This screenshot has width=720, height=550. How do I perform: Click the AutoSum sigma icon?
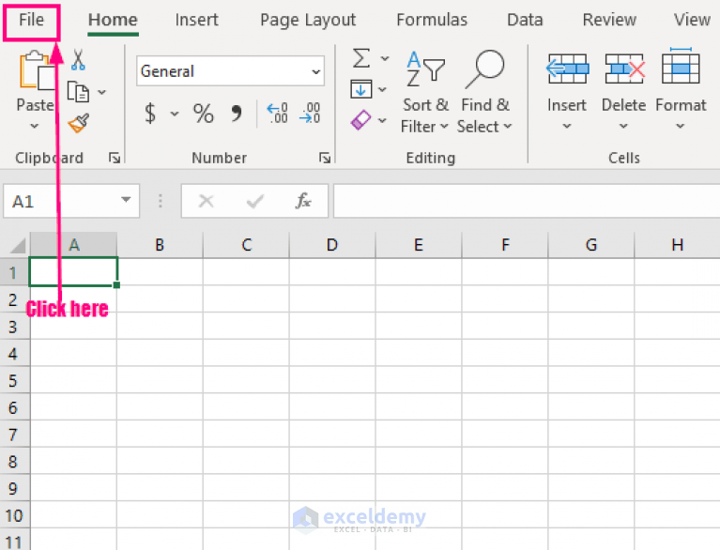tap(361, 58)
